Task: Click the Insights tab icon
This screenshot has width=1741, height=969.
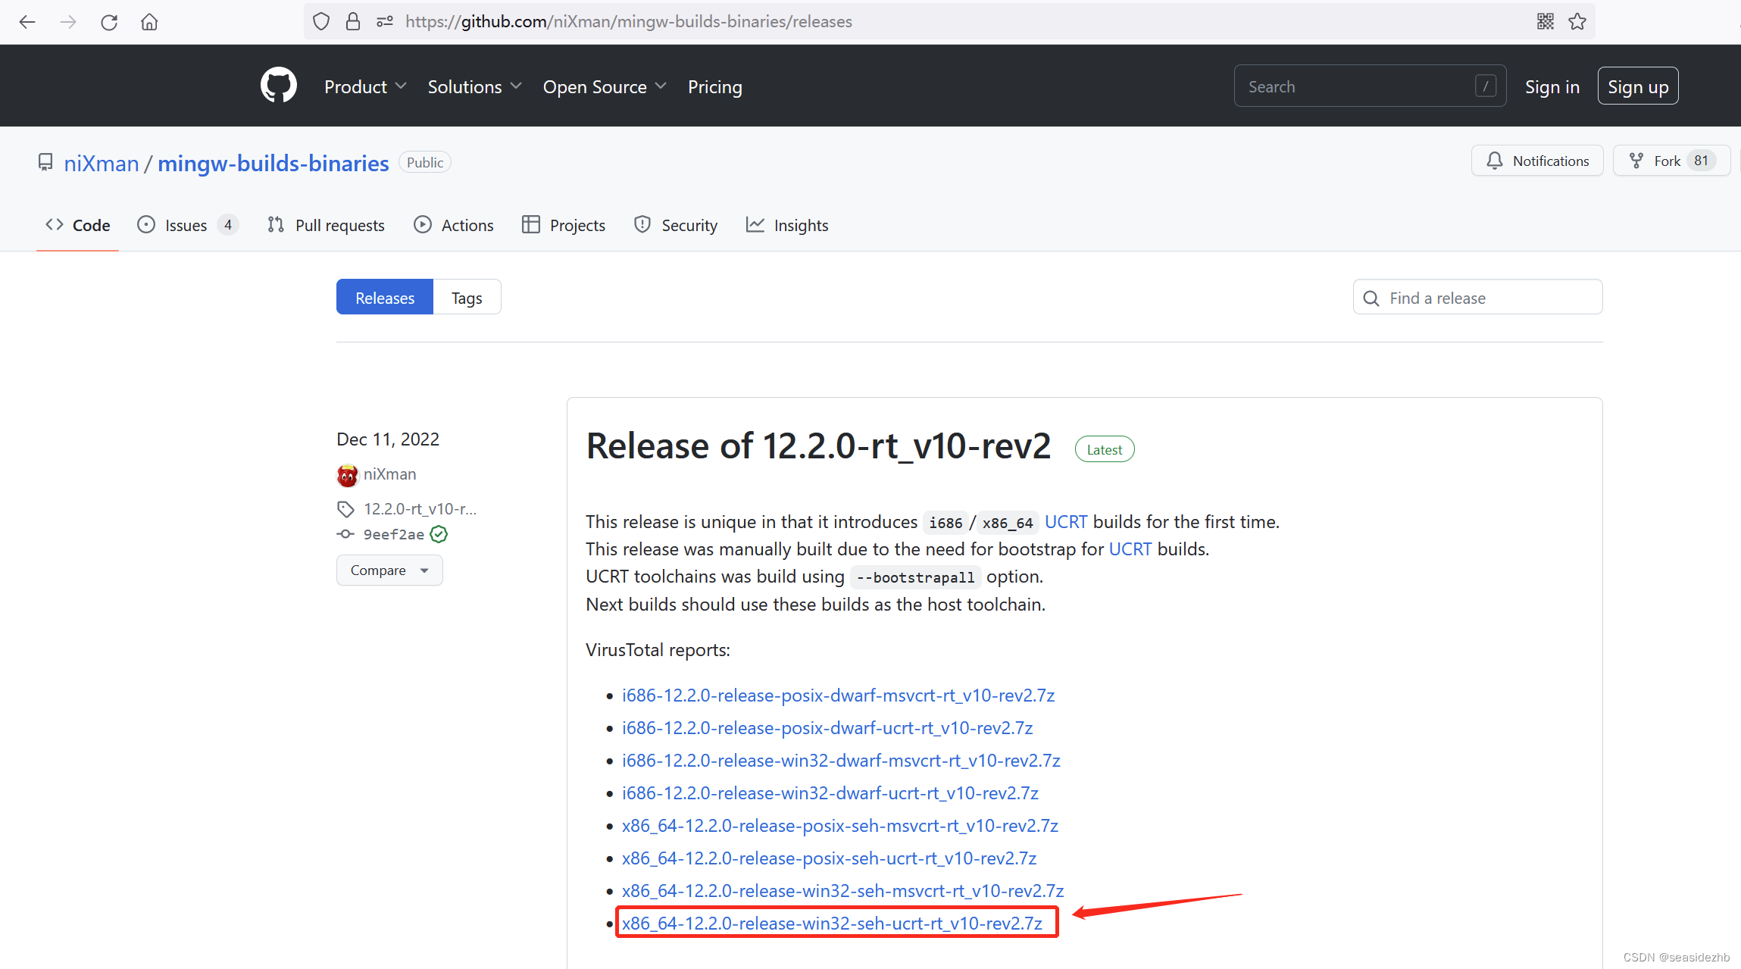Action: [755, 226]
